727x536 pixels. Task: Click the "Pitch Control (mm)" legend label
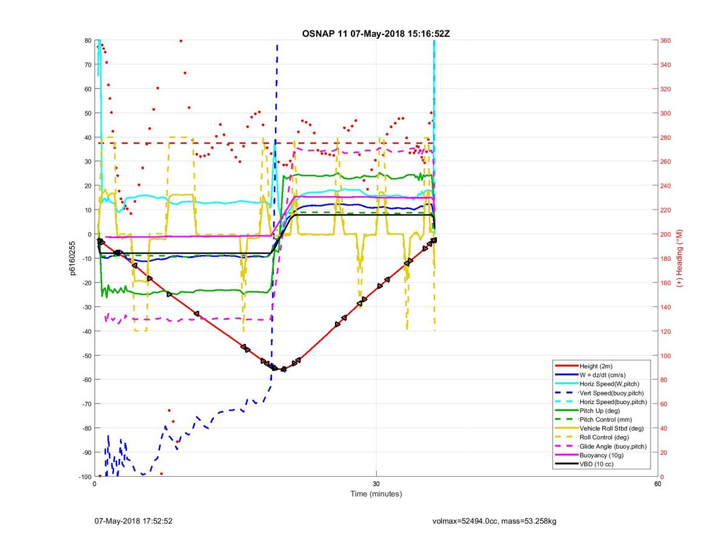(x=606, y=420)
